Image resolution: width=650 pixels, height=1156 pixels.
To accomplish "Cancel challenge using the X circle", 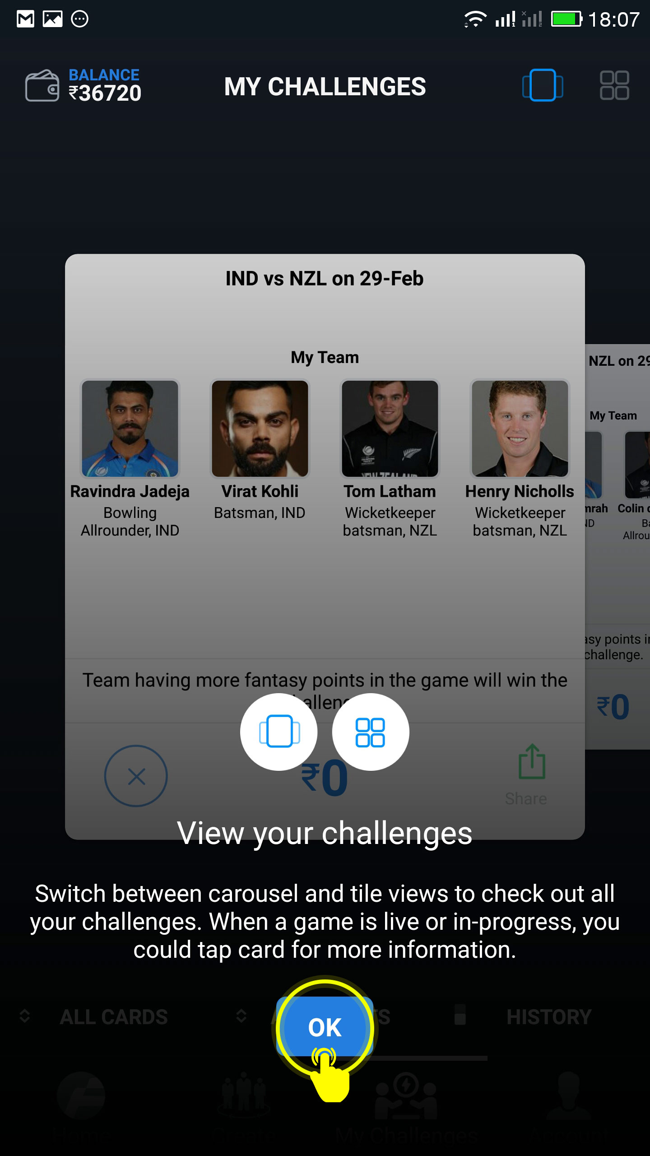I will coord(136,776).
